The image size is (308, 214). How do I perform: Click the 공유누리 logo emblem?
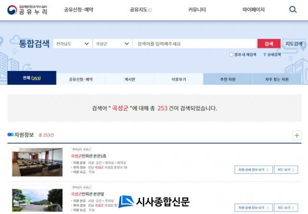(x=12, y=10)
